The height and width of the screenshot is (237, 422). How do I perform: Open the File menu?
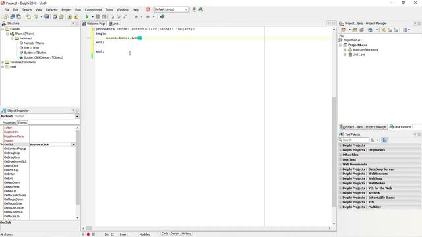pyautogui.click(x=7, y=10)
